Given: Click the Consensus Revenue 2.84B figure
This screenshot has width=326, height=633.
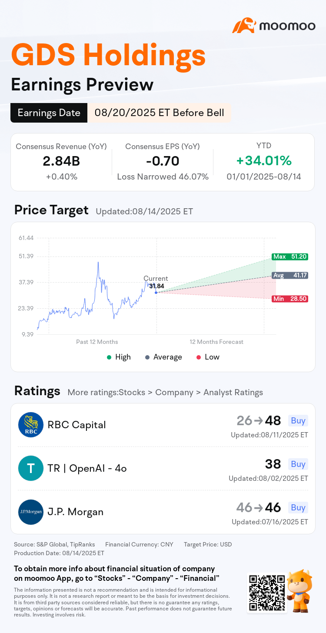Looking at the screenshot, I should pyautogui.click(x=61, y=161).
